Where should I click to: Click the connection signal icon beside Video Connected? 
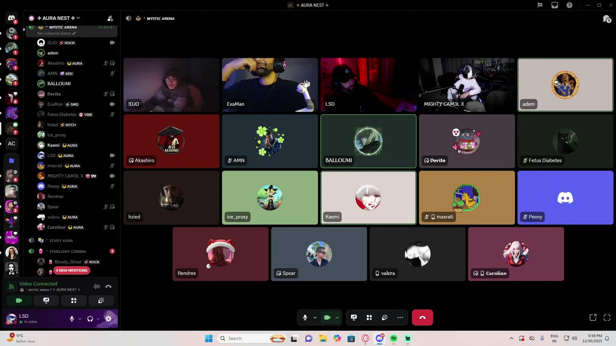(12, 286)
